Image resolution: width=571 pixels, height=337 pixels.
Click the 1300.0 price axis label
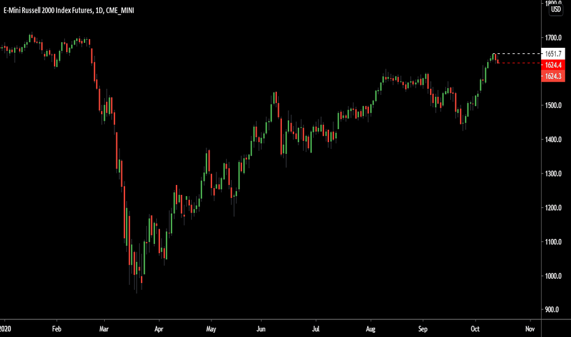pos(553,174)
